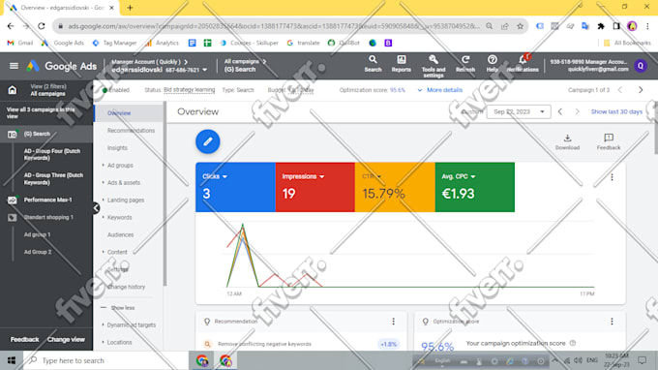Image resolution: width=658 pixels, height=370 pixels.
Task: Click the Google Ads logo
Action: coord(62,66)
